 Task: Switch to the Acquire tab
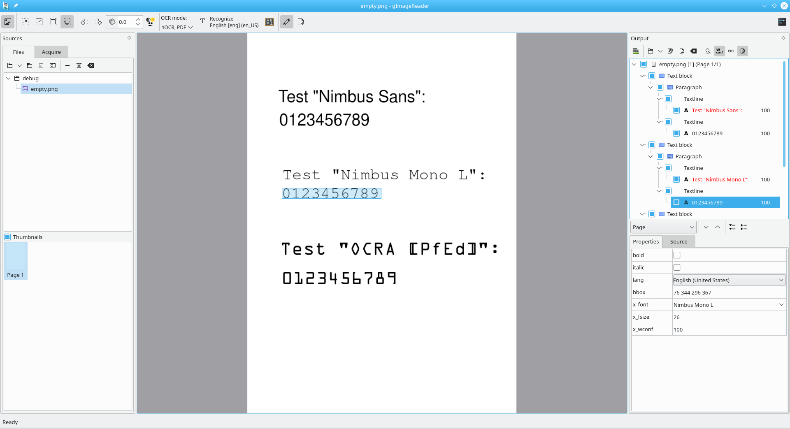pyautogui.click(x=51, y=52)
